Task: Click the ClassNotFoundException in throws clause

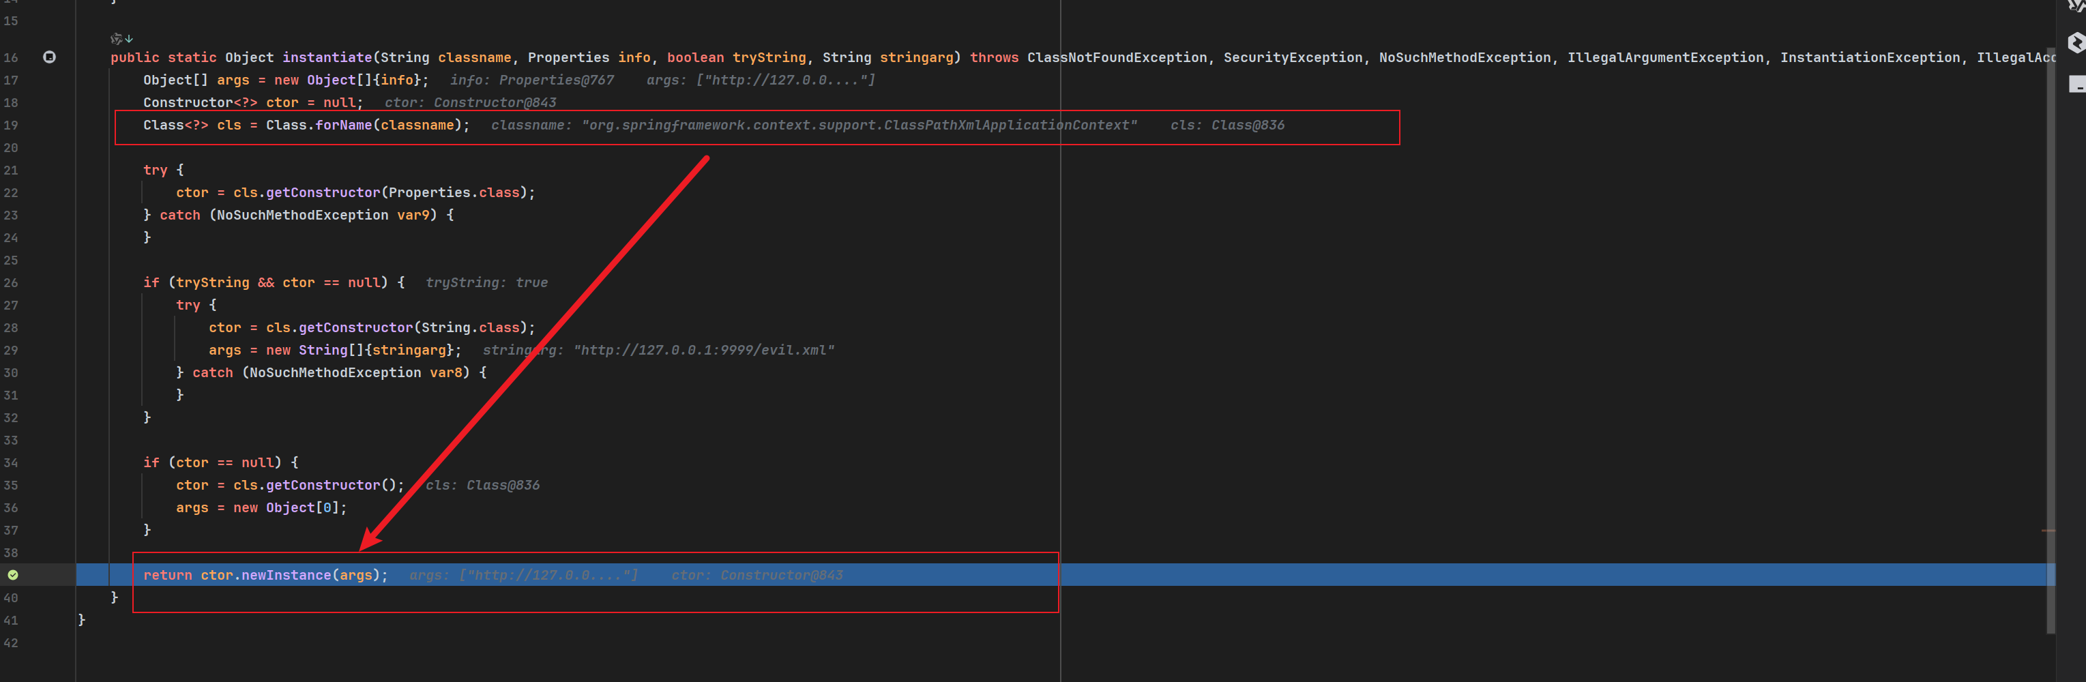Action: pyautogui.click(x=1116, y=57)
